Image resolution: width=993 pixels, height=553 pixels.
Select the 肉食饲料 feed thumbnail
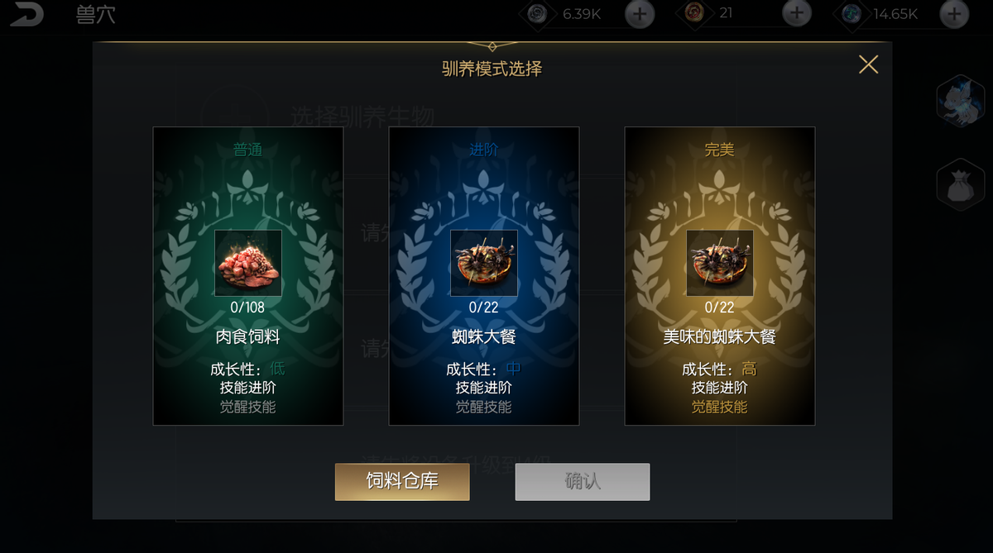(248, 263)
